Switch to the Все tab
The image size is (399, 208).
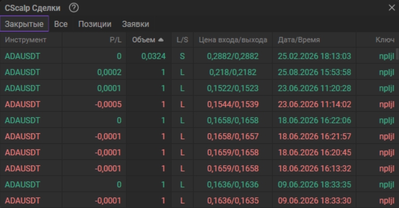click(61, 24)
